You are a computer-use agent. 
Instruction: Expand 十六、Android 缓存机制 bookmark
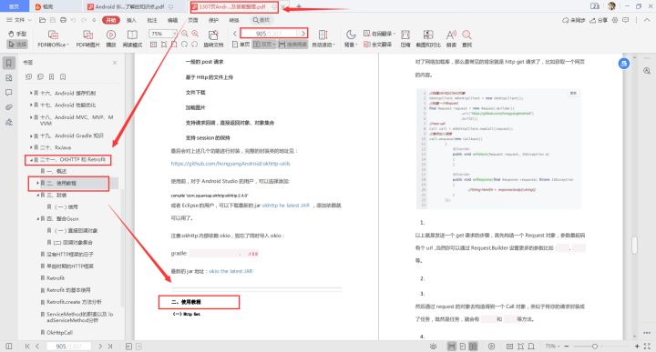(x=31, y=93)
